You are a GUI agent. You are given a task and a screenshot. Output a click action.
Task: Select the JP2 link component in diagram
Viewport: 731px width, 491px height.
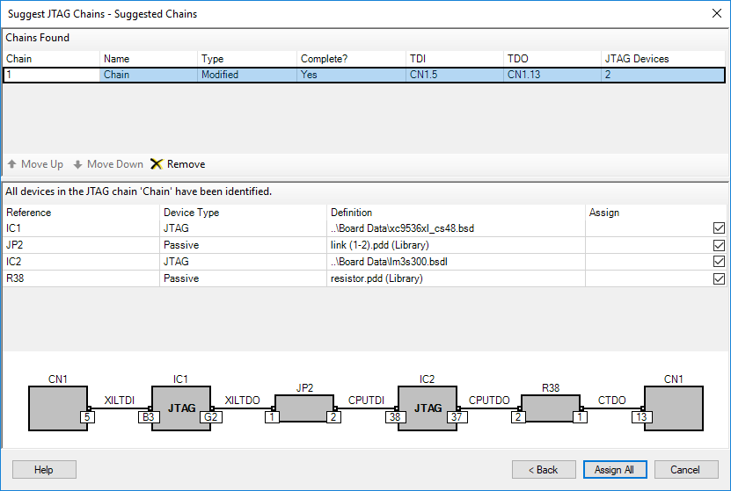(304, 408)
